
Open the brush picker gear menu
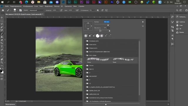[x=143, y=22]
